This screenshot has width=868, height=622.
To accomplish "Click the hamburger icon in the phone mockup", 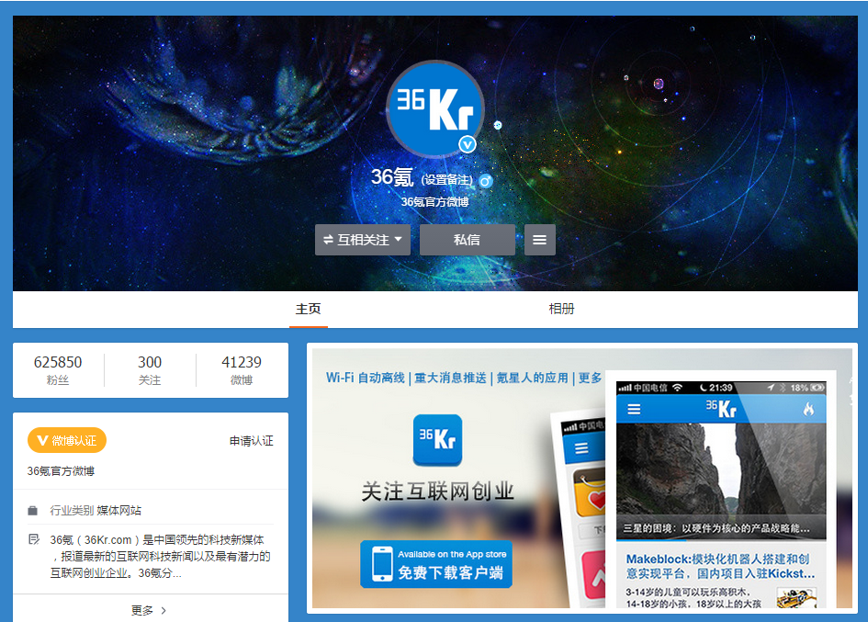I will tap(634, 410).
